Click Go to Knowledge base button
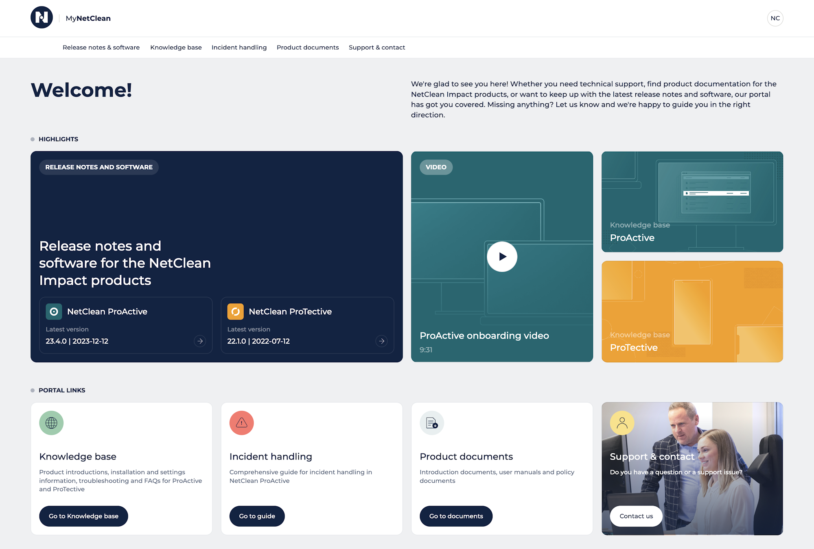This screenshot has width=814, height=549. coord(83,516)
